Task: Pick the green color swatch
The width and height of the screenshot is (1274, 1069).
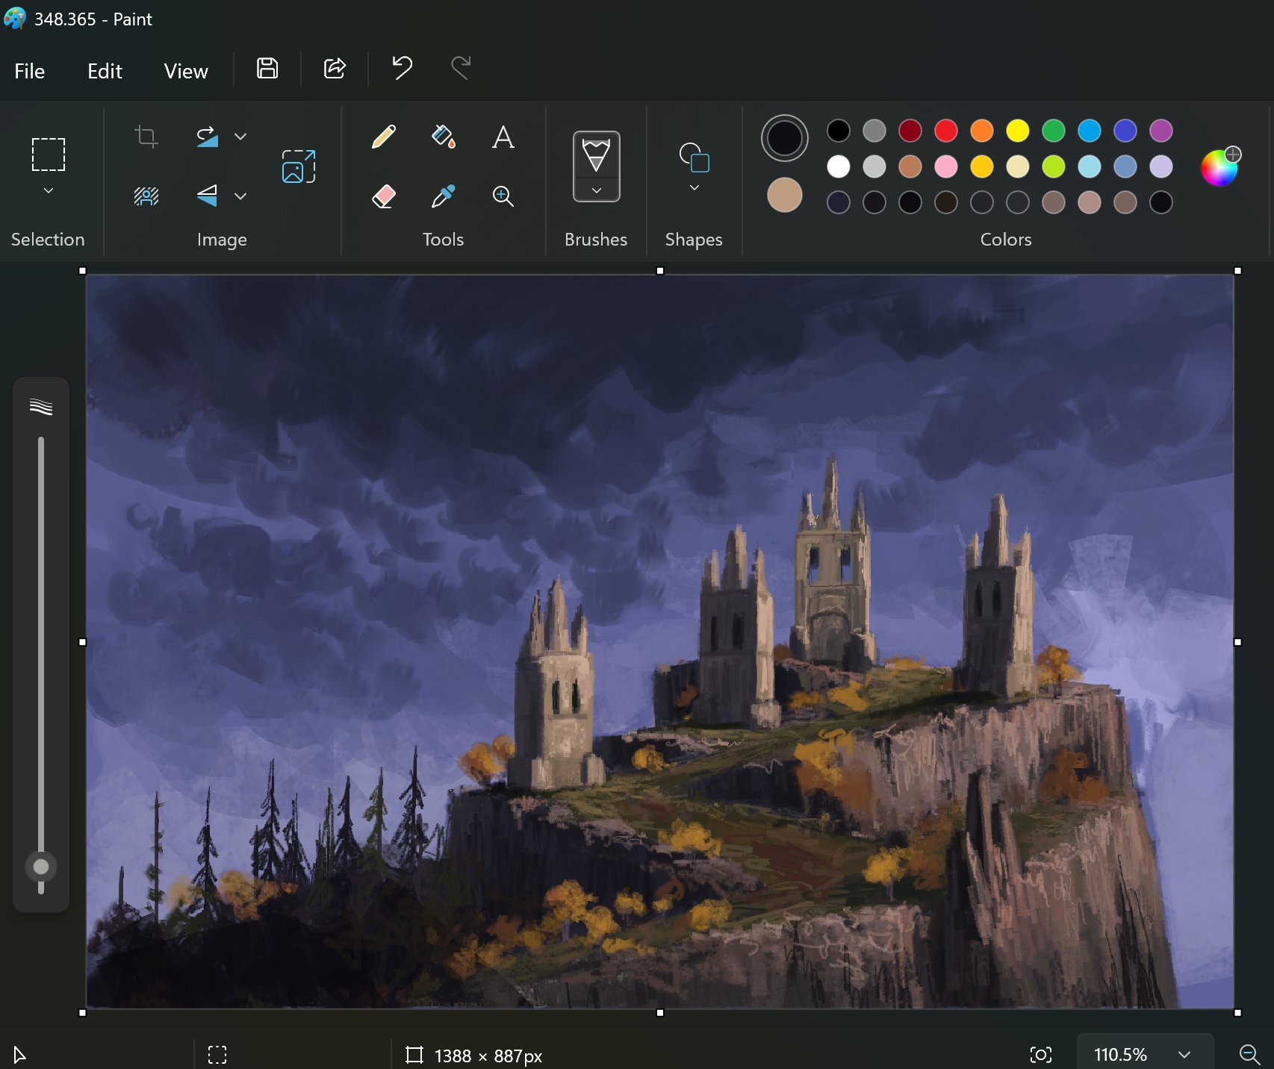Action: tap(1054, 131)
